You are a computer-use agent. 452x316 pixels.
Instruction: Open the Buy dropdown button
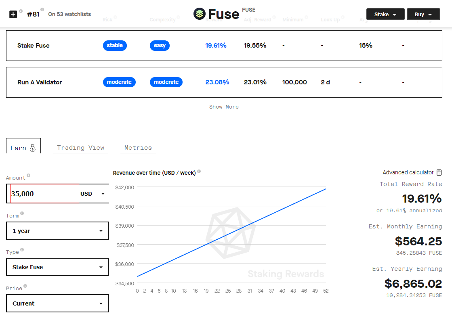tap(423, 14)
